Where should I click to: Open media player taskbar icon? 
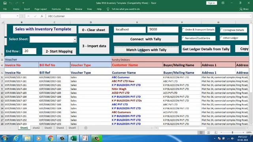pos(39,138)
